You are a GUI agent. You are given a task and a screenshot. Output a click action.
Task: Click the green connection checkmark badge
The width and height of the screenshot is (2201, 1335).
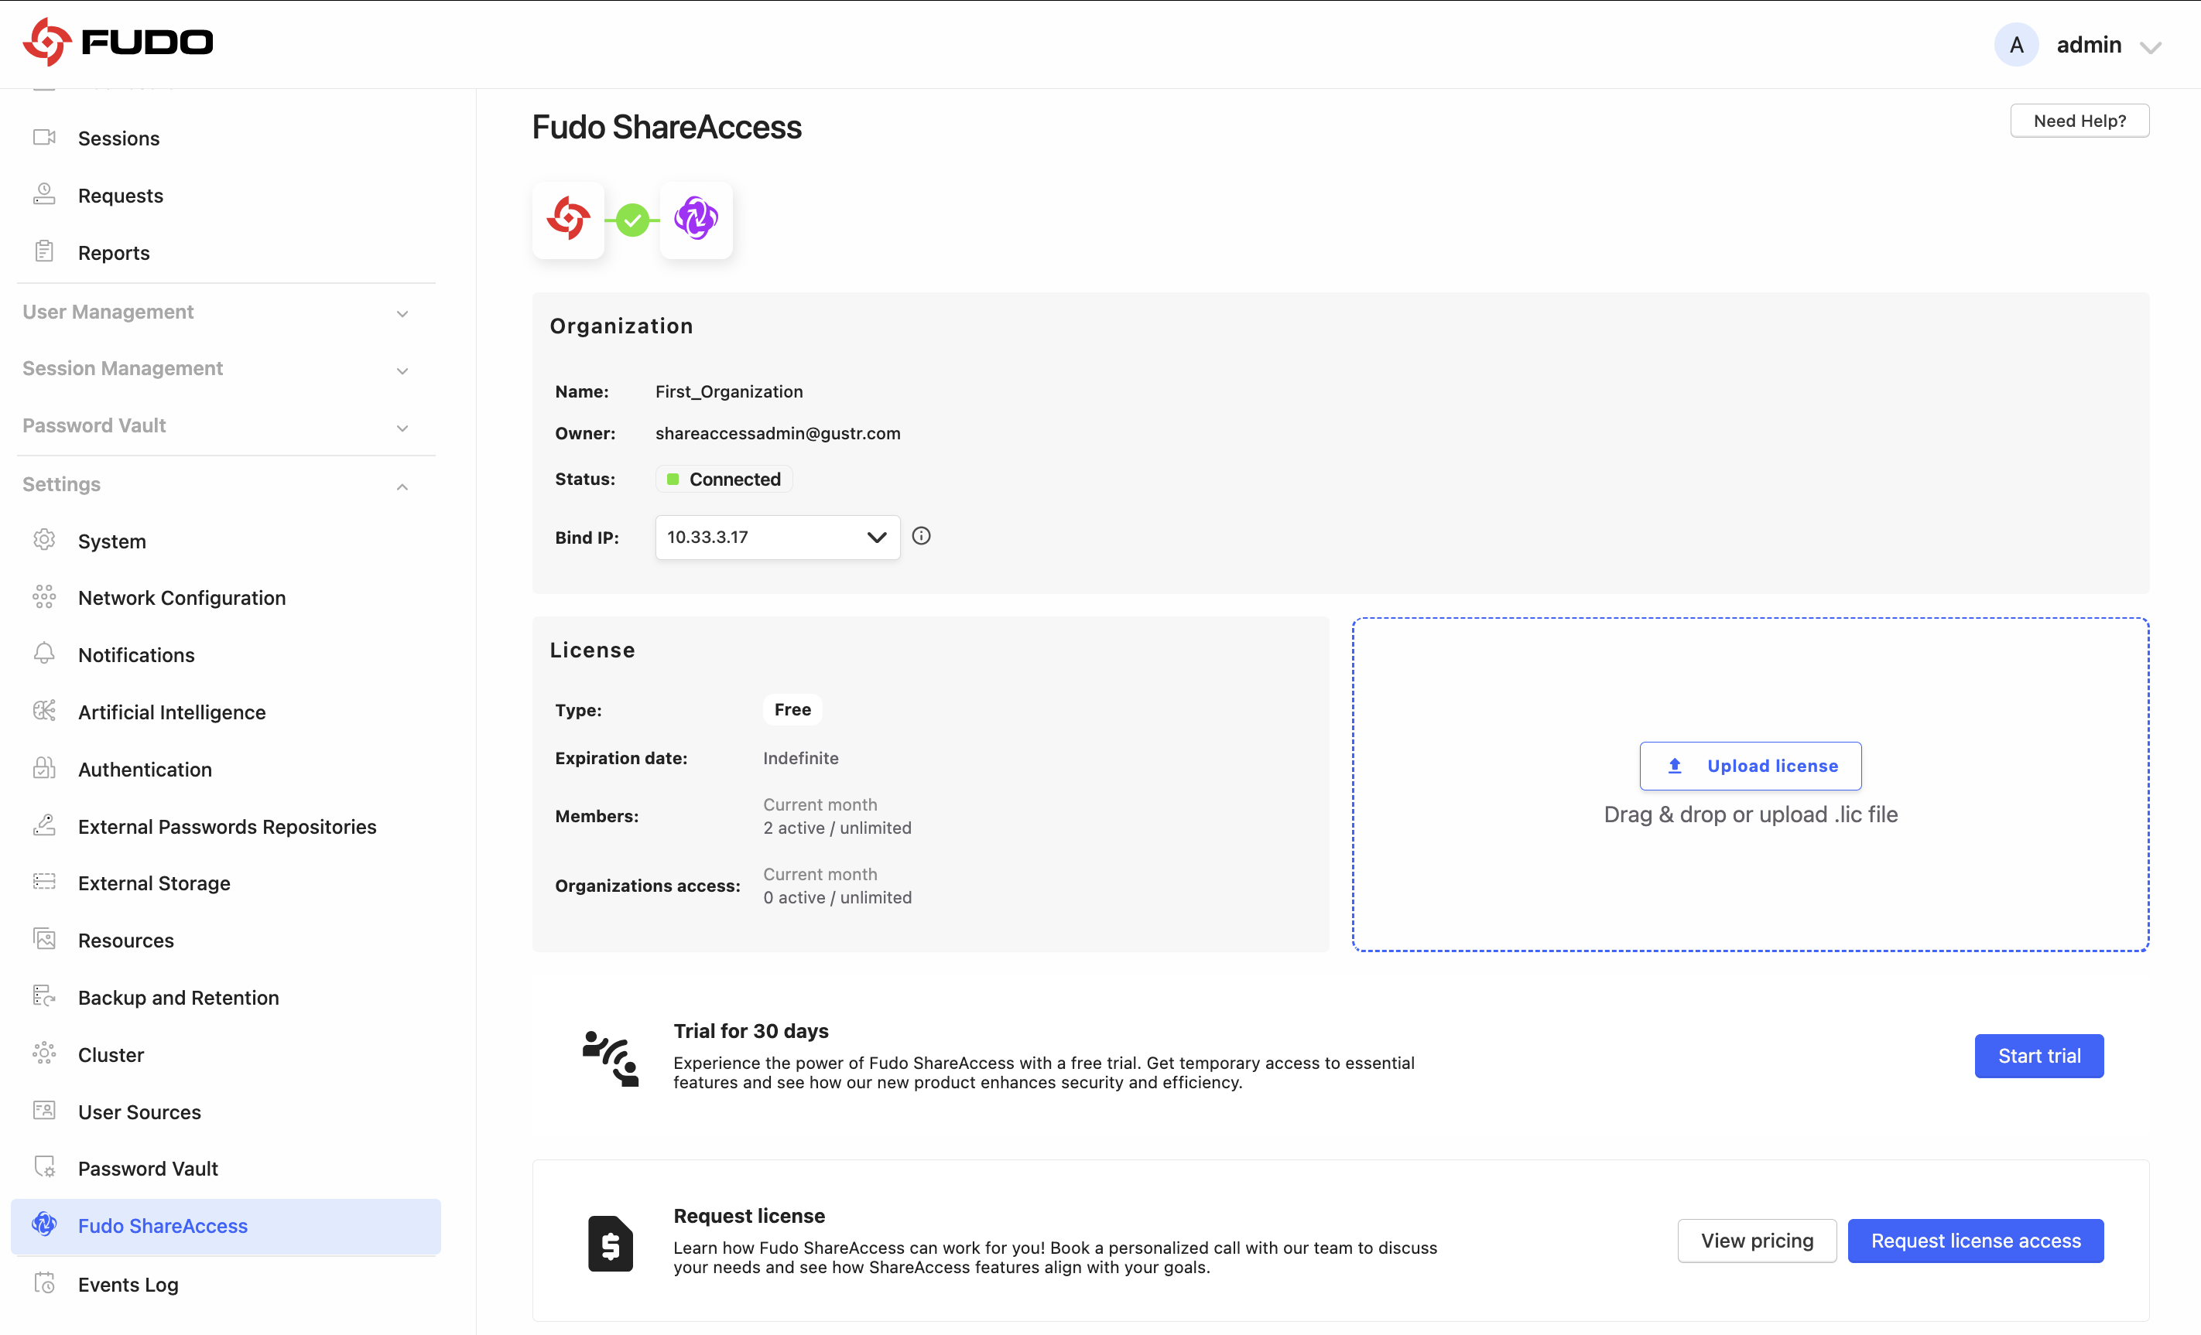(632, 220)
